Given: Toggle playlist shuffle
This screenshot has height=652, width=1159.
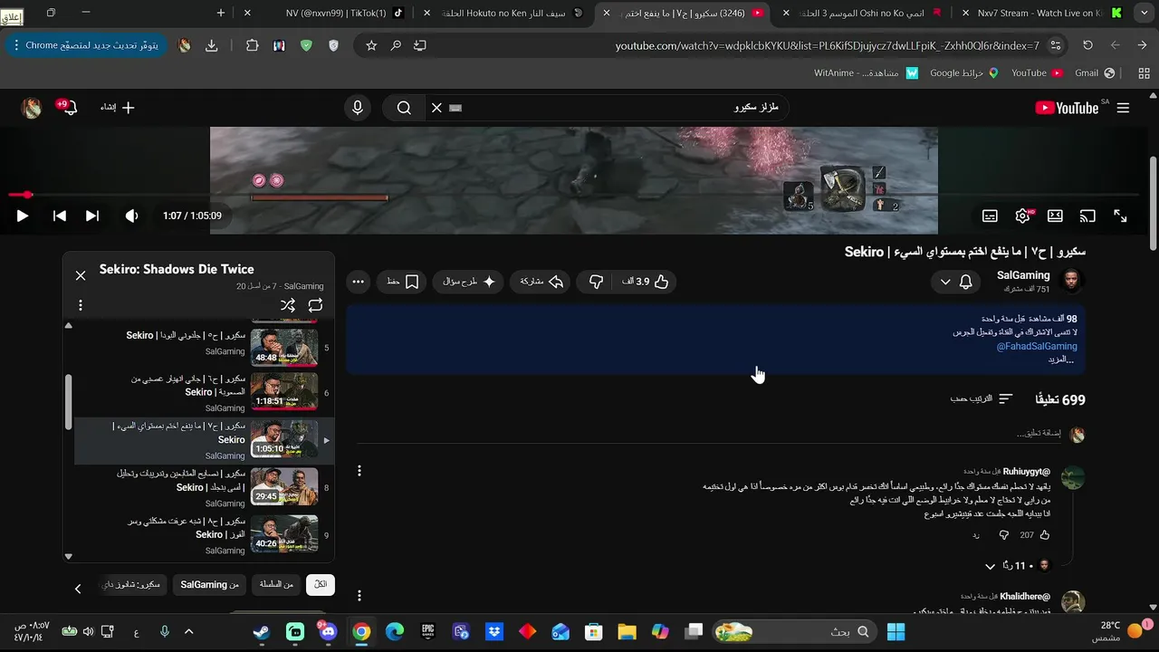Looking at the screenshot, I should [287, 305].
